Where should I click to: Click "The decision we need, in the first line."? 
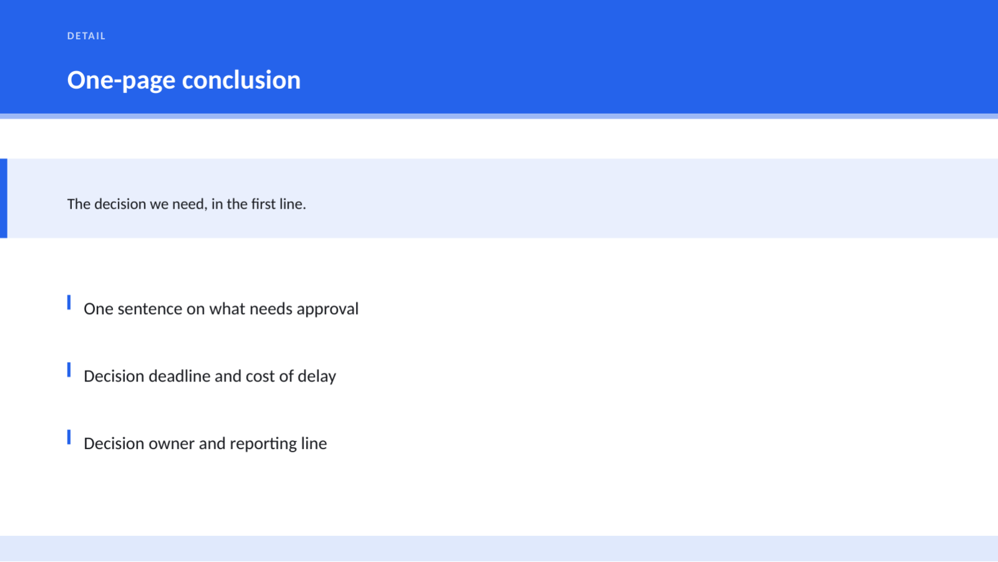click(186, 204)
